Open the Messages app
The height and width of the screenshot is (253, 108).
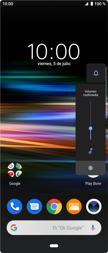(x=34, y=206)
